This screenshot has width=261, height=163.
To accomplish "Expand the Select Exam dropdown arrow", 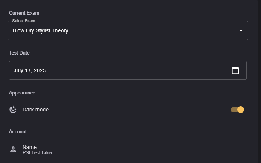I will click(241, 30).
